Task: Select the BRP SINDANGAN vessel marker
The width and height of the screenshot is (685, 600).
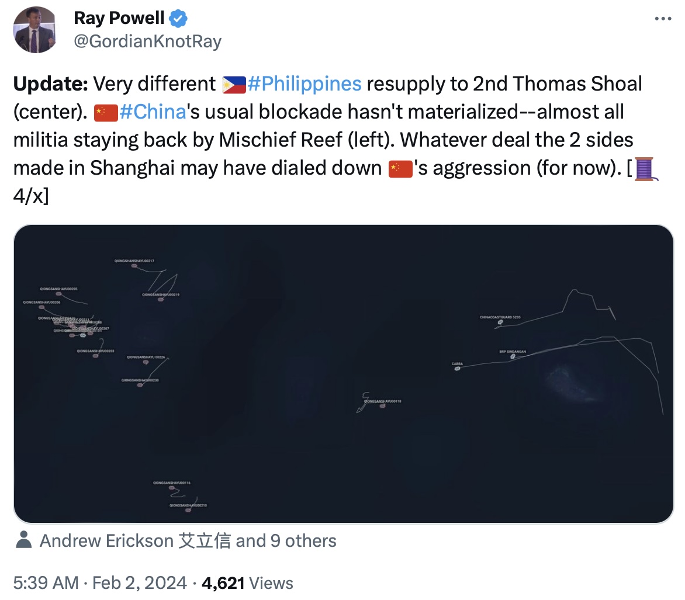Action: pyautogui.click(x=513, y=357)
